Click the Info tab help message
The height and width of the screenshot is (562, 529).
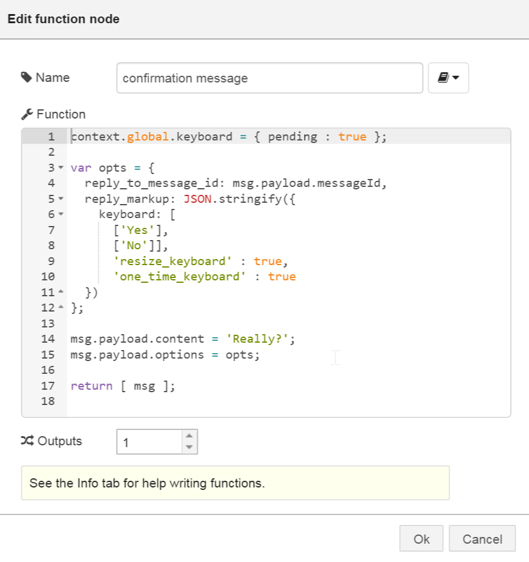click(147, 483)
